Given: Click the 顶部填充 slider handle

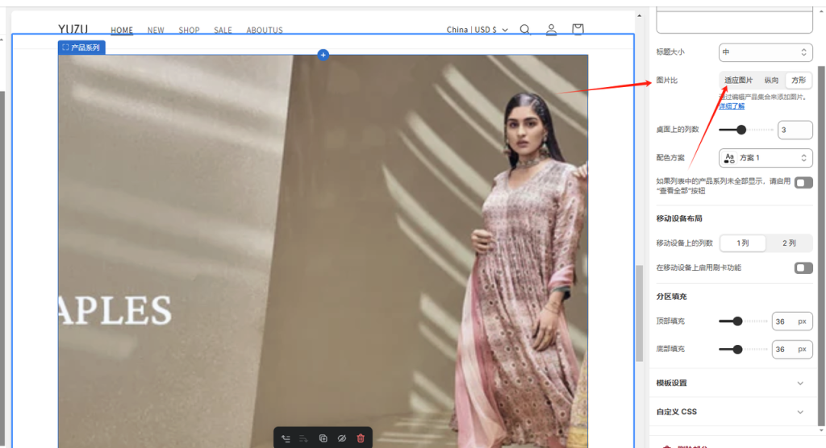Looking at the screenshot, I should (x=736, y=321).
